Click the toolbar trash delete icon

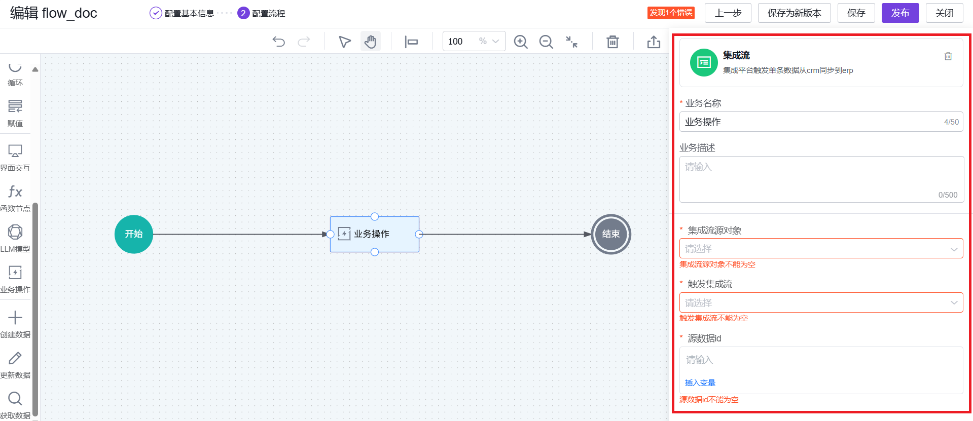click(x=612, y=42)
